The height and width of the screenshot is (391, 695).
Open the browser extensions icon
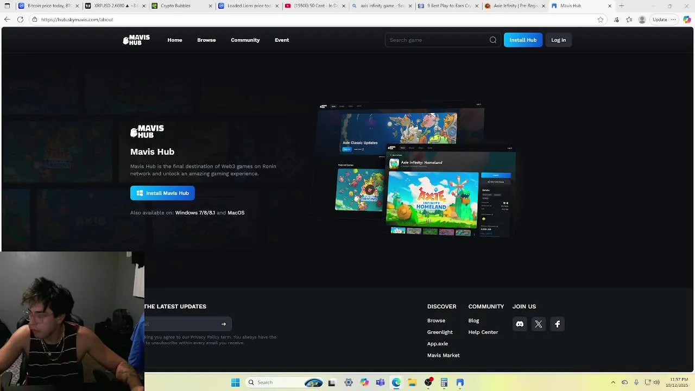(x=616, y=20)
